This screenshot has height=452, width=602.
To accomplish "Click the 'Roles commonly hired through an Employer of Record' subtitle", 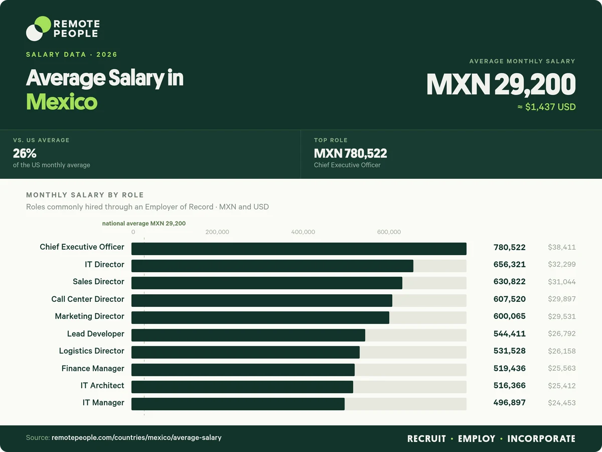I will click(x=118, y=206).
